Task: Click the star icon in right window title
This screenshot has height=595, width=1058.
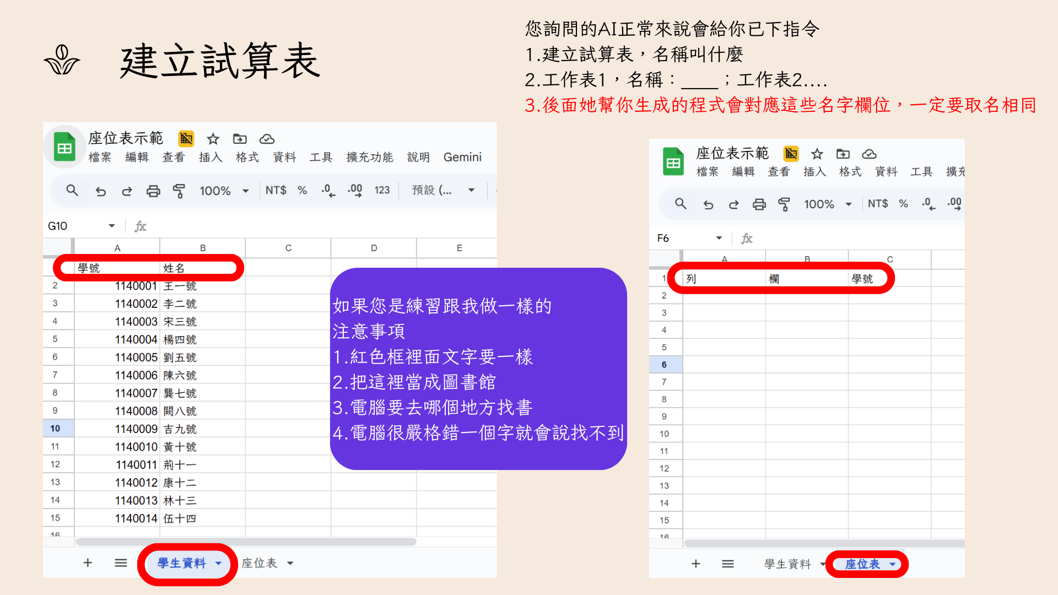Action: click(x=817, y=154)
